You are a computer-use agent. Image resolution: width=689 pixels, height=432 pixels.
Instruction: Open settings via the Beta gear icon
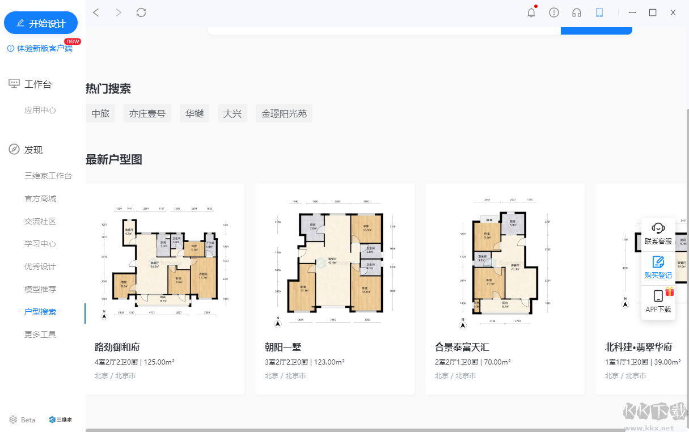[14, 420]
